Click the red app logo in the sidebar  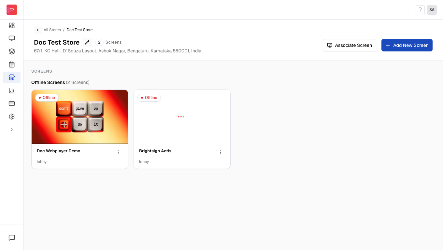12,10
